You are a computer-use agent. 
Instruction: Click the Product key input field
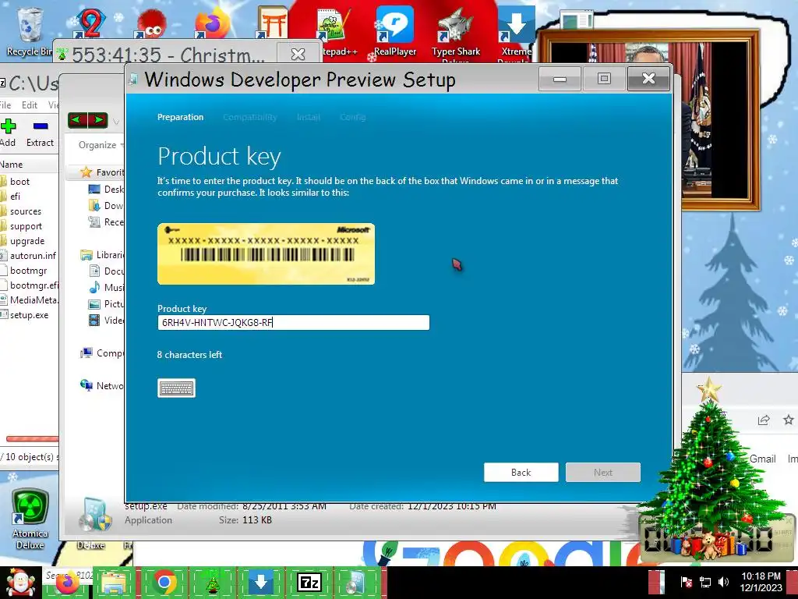pos(293,322)
